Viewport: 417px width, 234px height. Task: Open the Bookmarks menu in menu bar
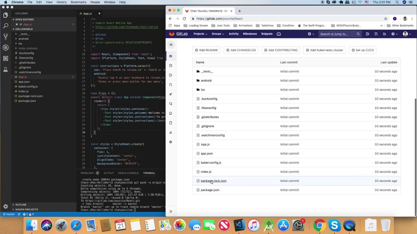[79, 2]
